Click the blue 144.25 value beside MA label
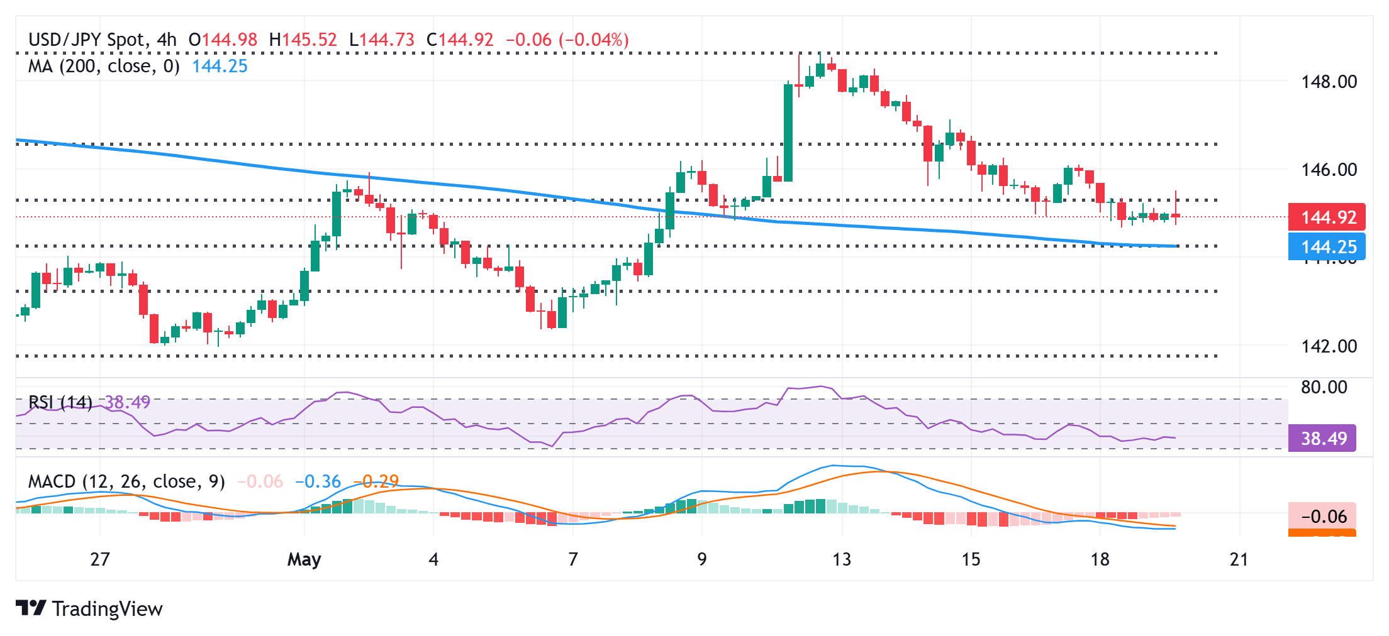 tap(220, 66)
